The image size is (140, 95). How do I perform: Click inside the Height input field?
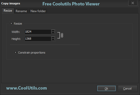click(x=38, y=39)
